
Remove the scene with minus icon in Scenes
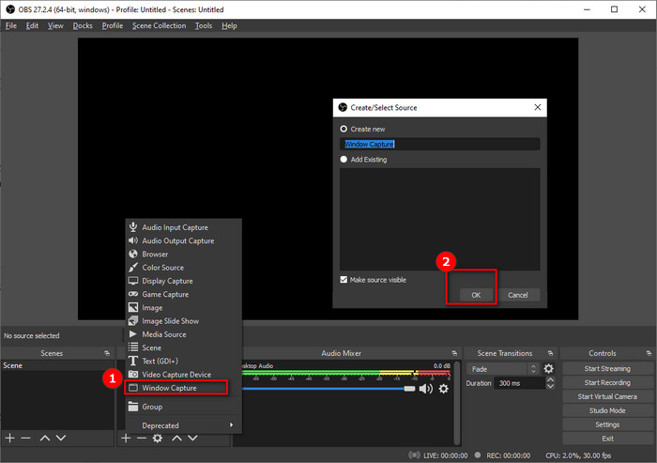(x=26, y=438)
